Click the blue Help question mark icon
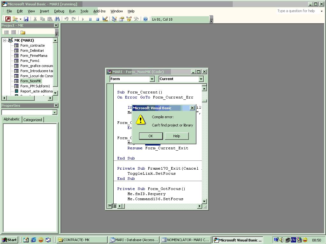Screen dimensions: 326x244 click(145, 19)
